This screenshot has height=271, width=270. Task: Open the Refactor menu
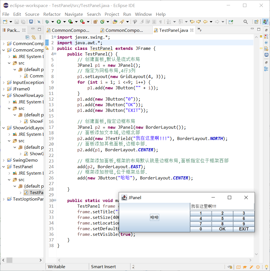click(52, 14)
